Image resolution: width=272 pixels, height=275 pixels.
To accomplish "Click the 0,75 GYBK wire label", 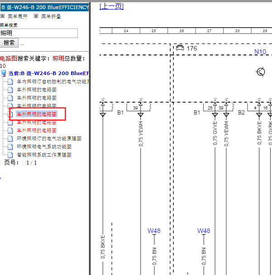I will [270, 133].
